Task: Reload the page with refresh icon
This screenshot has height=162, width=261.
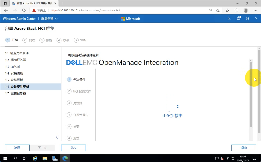Action: 24,10
